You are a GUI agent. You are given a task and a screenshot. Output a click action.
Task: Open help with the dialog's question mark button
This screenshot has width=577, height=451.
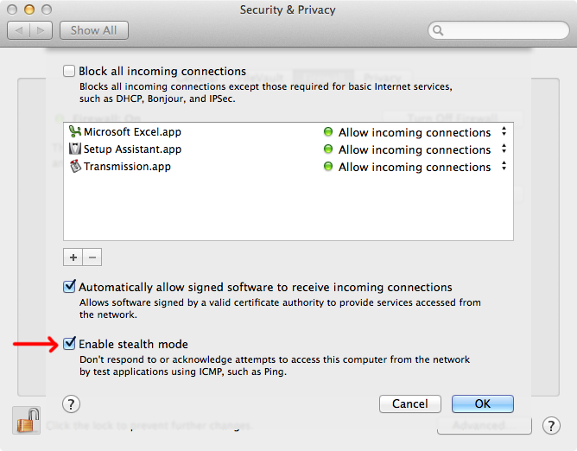[x=72, y=403]
